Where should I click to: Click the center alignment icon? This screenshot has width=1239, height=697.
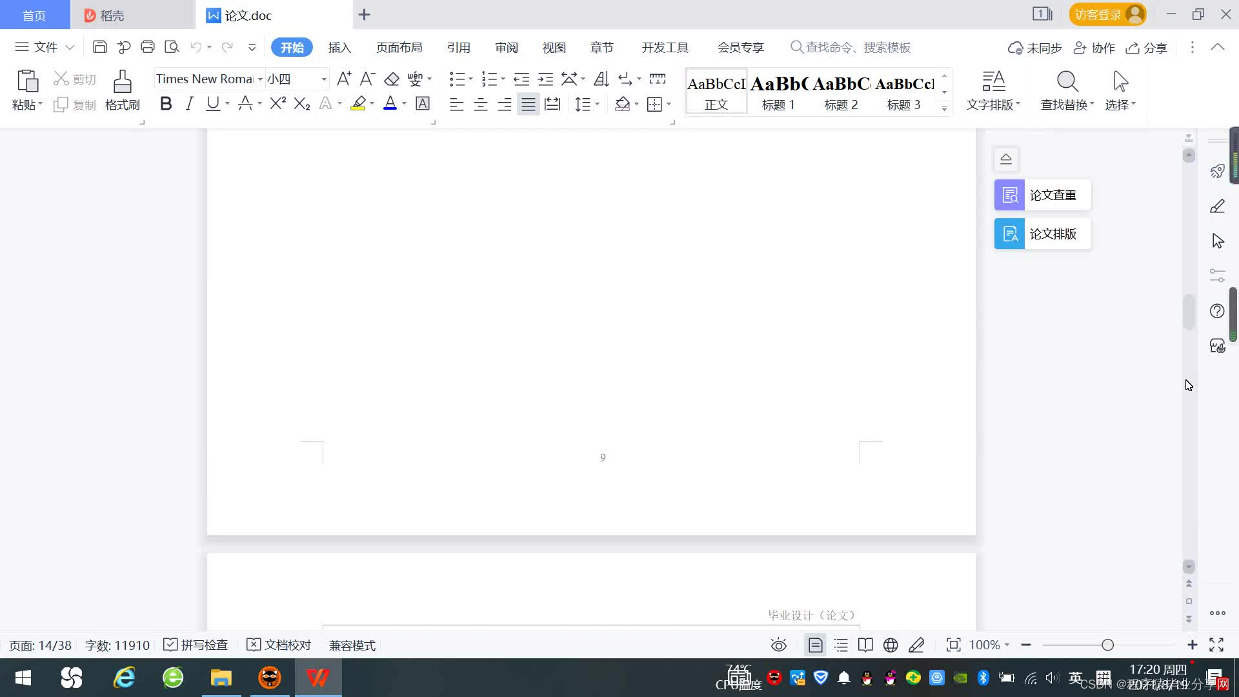pyautogui.click(x=480, y=105)
